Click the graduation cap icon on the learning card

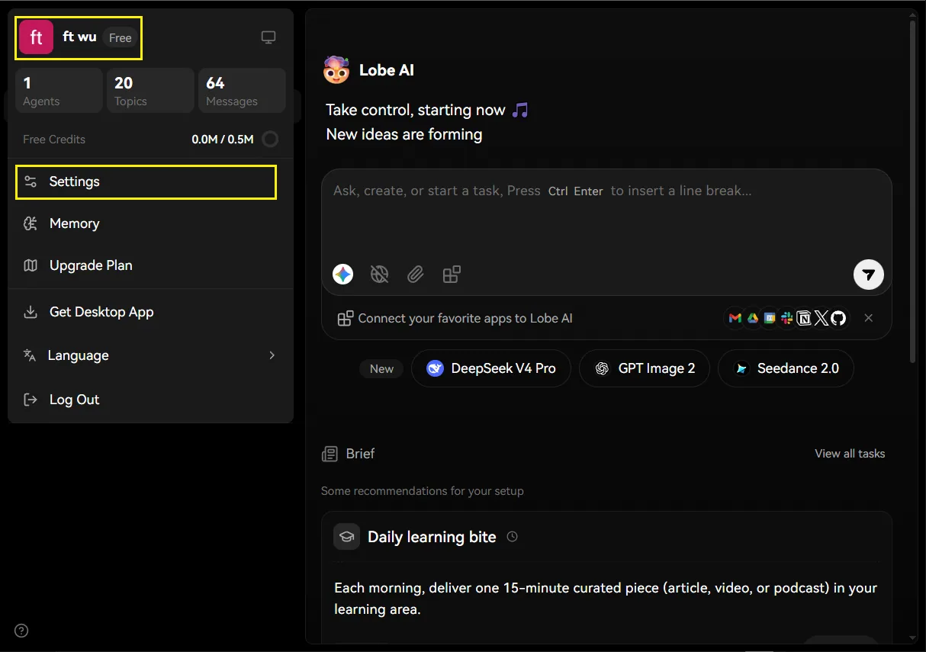click(x=346, y=536)
